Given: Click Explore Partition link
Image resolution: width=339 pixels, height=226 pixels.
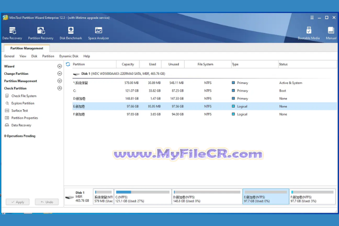Looking at the screenshot, I should click(x=23, y=103).
